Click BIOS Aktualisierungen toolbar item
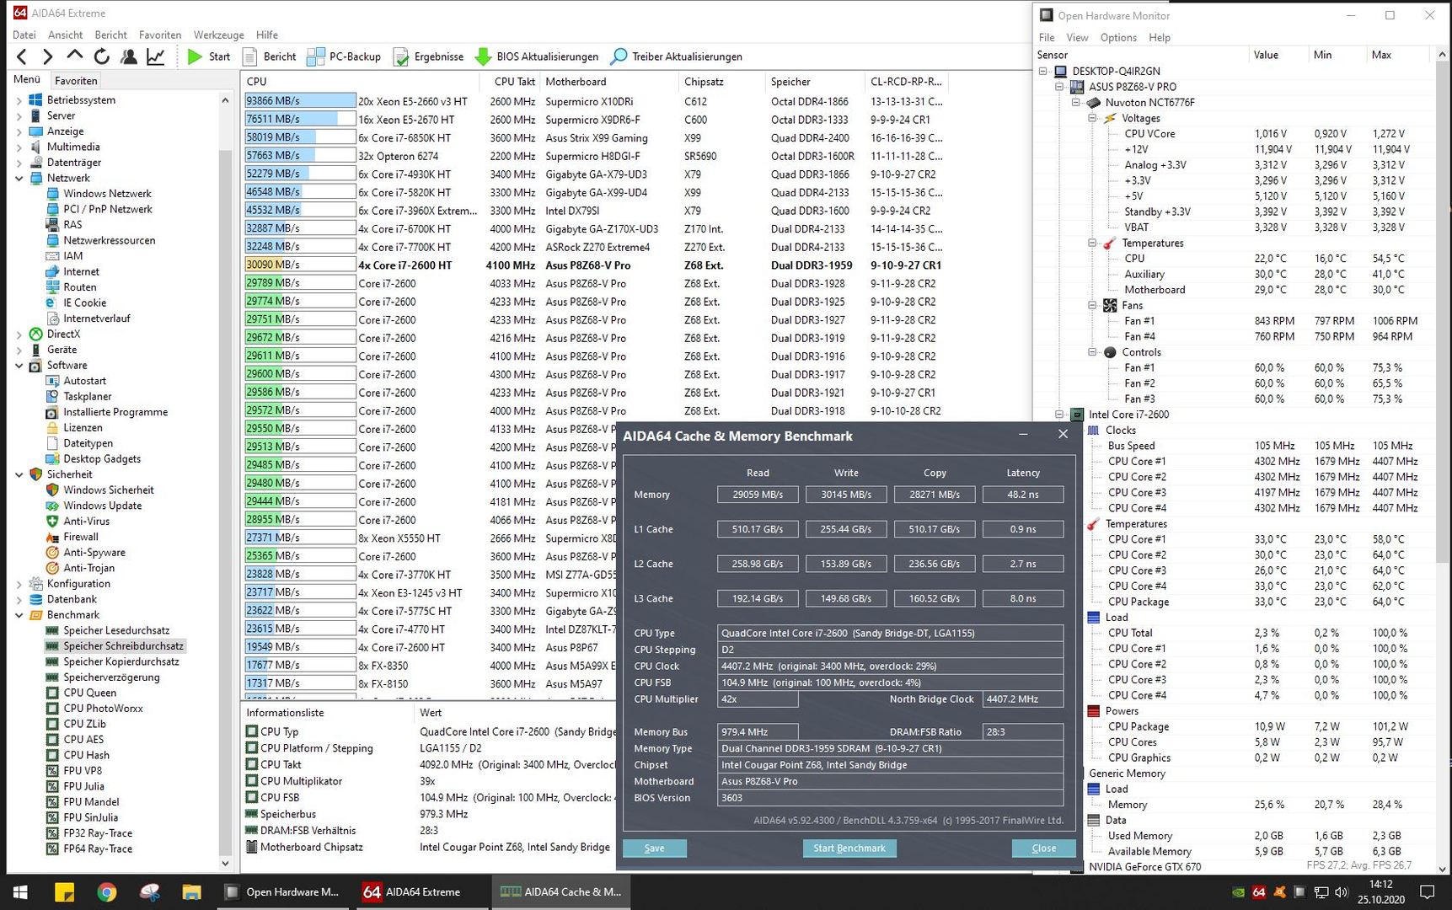The height and width of the screenshot is (910, 1452). click(x=537, y=56)
